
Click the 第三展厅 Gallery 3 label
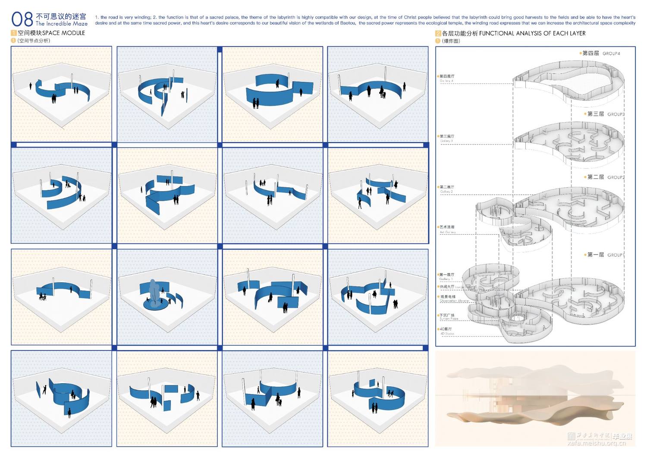[447, 138]
